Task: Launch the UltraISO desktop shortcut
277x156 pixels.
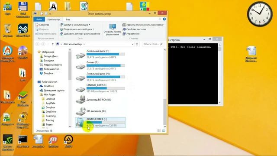Action: click(x=23, y=52)
